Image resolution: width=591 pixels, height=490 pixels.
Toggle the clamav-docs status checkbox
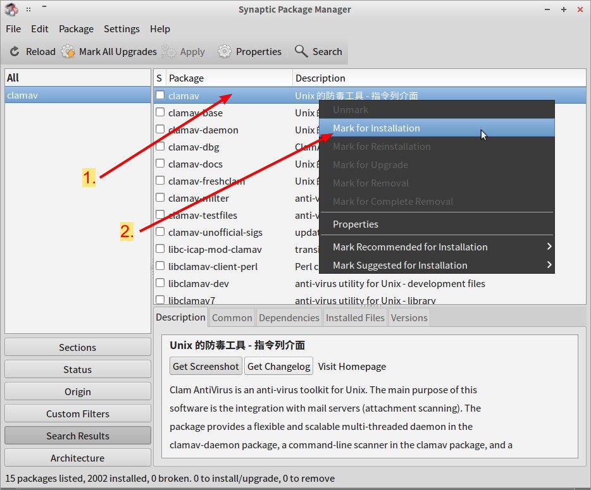[160, 164]
